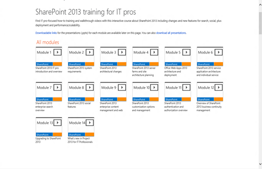Click the play icon on Module 2
262x169 pixels.
(x=90, y=52)
